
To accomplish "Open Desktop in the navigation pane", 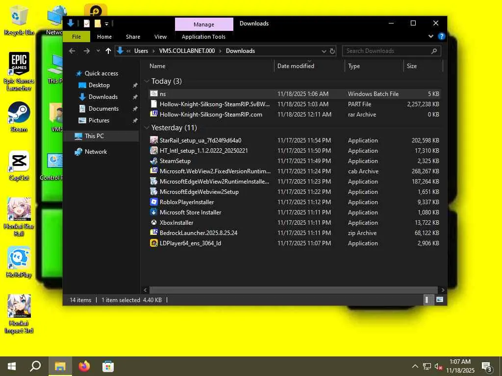I will point(99,85).
